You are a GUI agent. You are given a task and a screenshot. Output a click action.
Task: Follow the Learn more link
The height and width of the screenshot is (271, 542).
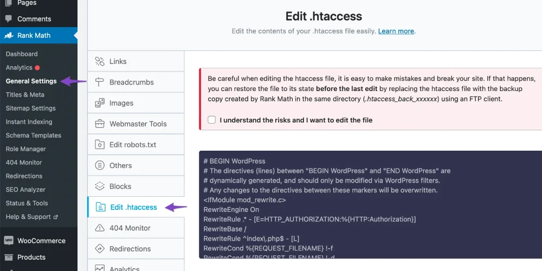(x=396, y=31)
